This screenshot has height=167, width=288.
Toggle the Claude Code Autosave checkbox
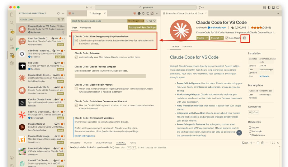pyautogui.click(x=76, y=57)
